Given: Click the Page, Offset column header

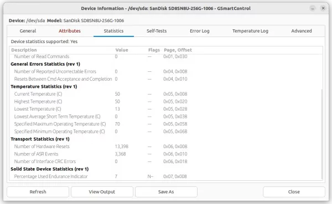Looking at the screenshot, I should [178, 50].
